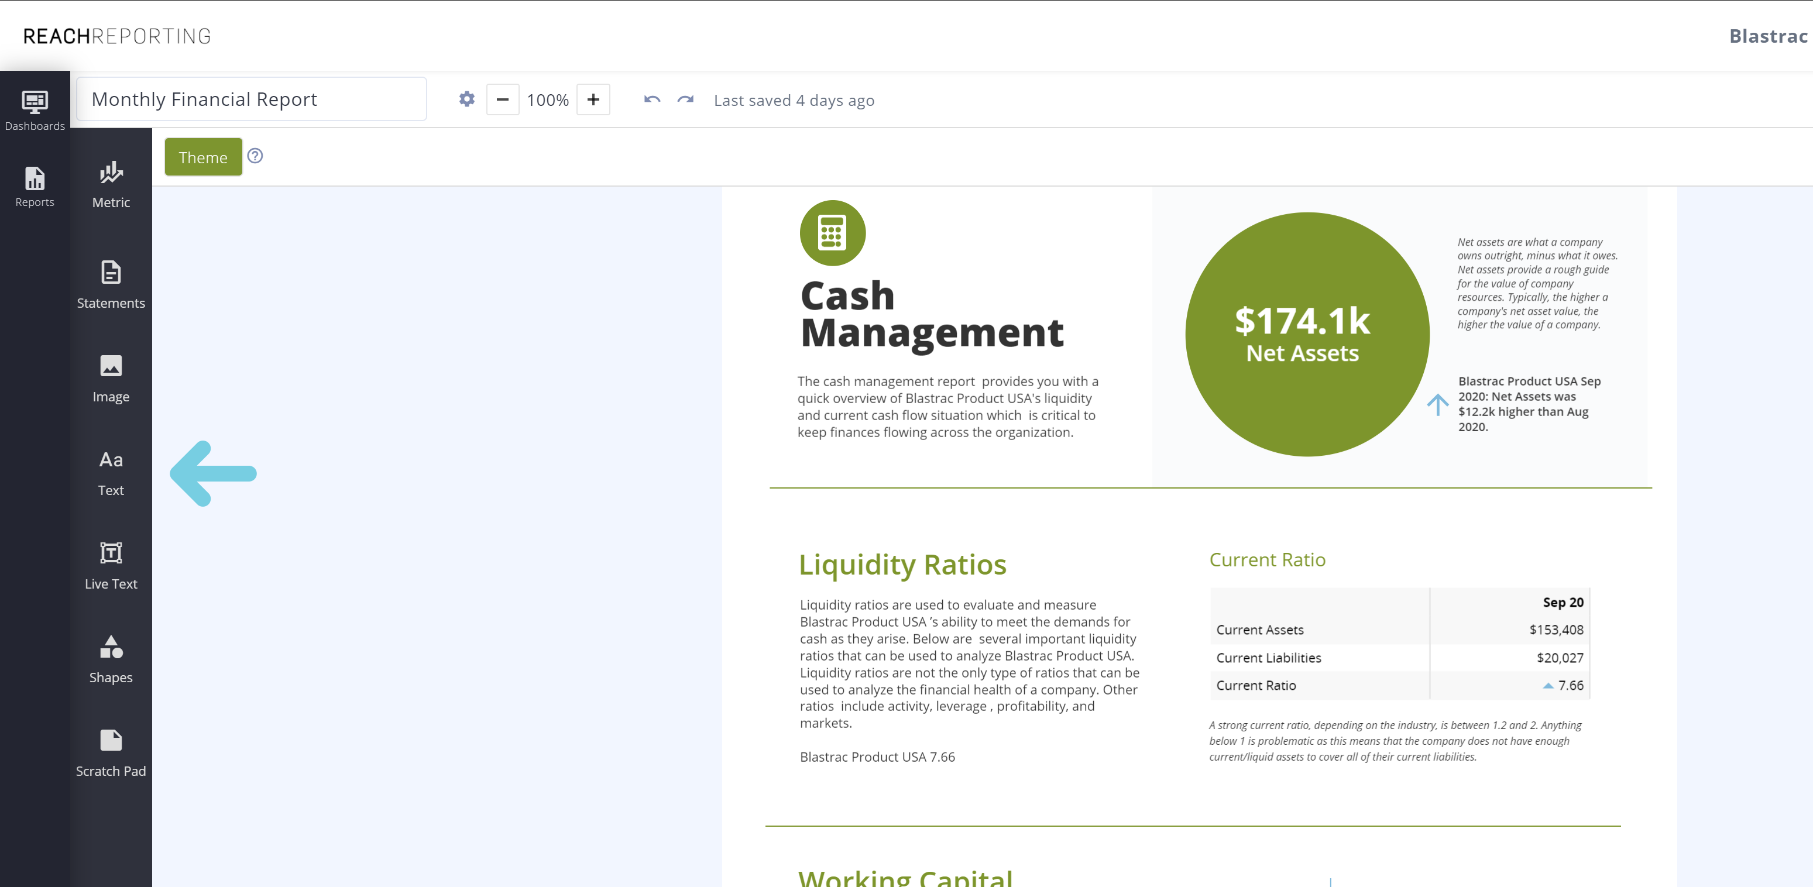1813x887 pixels.
Task: Undo the last change
Action: click(x=652, y=100)
